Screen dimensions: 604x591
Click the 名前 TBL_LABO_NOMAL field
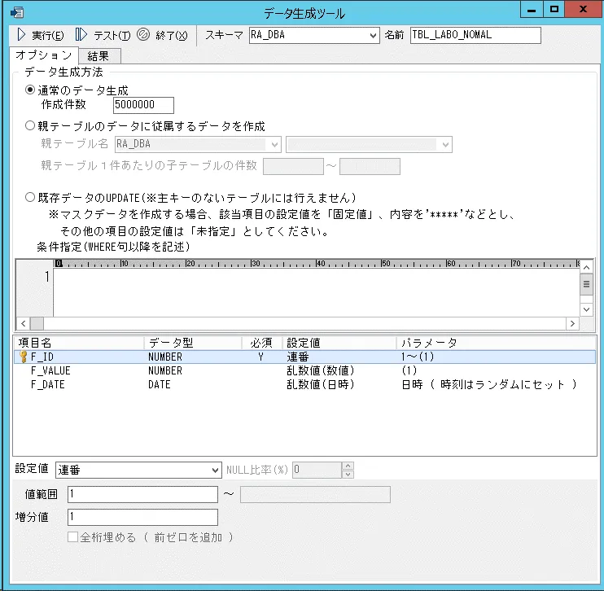[x=475, y=36]
